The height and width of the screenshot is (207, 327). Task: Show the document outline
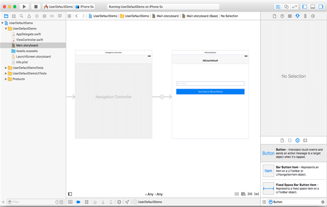[x=70, y=195]
